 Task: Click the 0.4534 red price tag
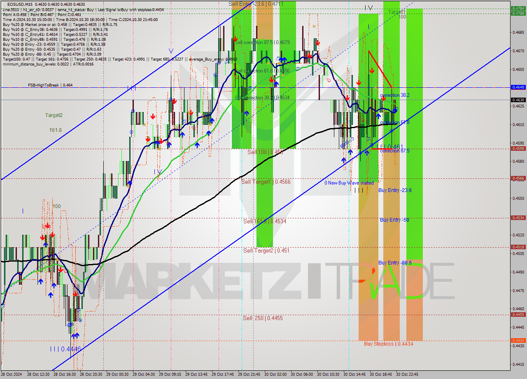[x=518, y=218]
